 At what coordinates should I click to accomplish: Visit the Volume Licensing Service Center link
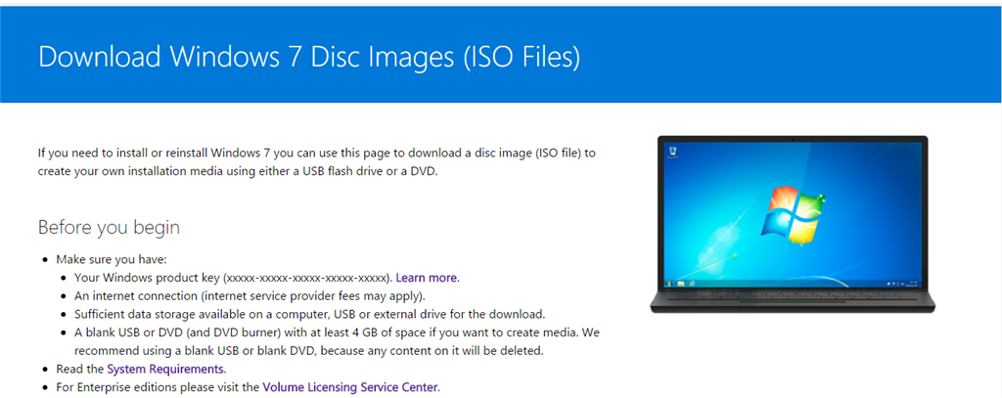[350, 387]
